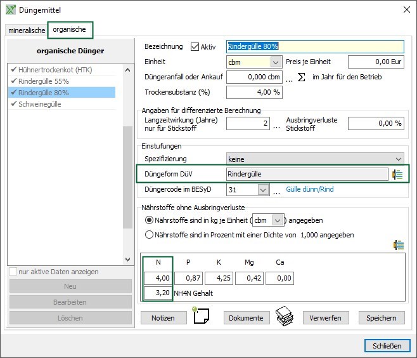Viewport: 417px width, 358px height.
Task: Open the Düngeform DüV selection list icon
Action: tap(398, 175)
